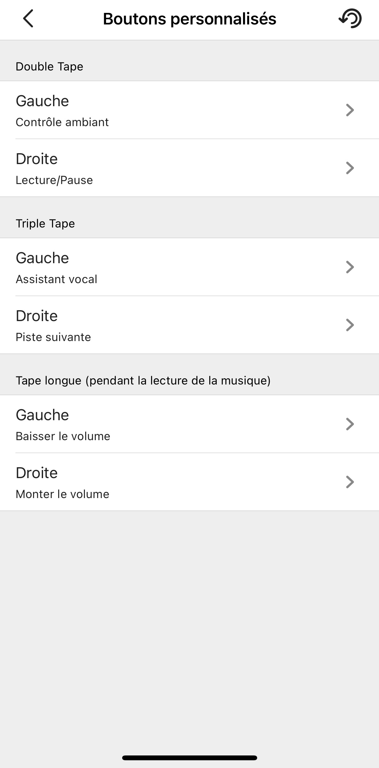Screen dimensions: 379x768
Task: Tap the chevron beside Assistant vocal
Action: 350,267
